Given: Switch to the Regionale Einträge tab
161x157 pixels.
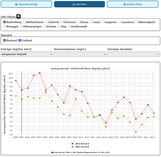Looking at the screenshot, I should pos(27,4).
